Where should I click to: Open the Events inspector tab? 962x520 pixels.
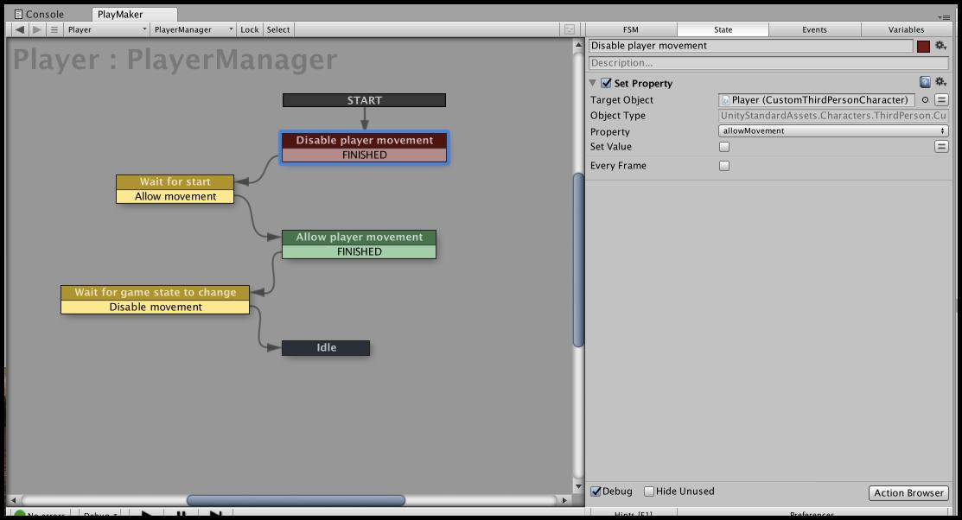(x=814, y=29)
